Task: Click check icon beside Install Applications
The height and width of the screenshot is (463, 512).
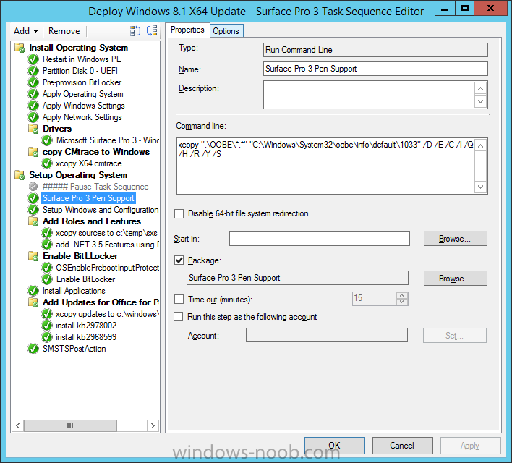Action: point(33,291)
